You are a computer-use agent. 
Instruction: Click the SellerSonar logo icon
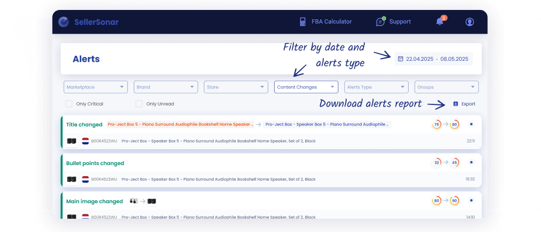pyautogui.click(x=64, y=22)
